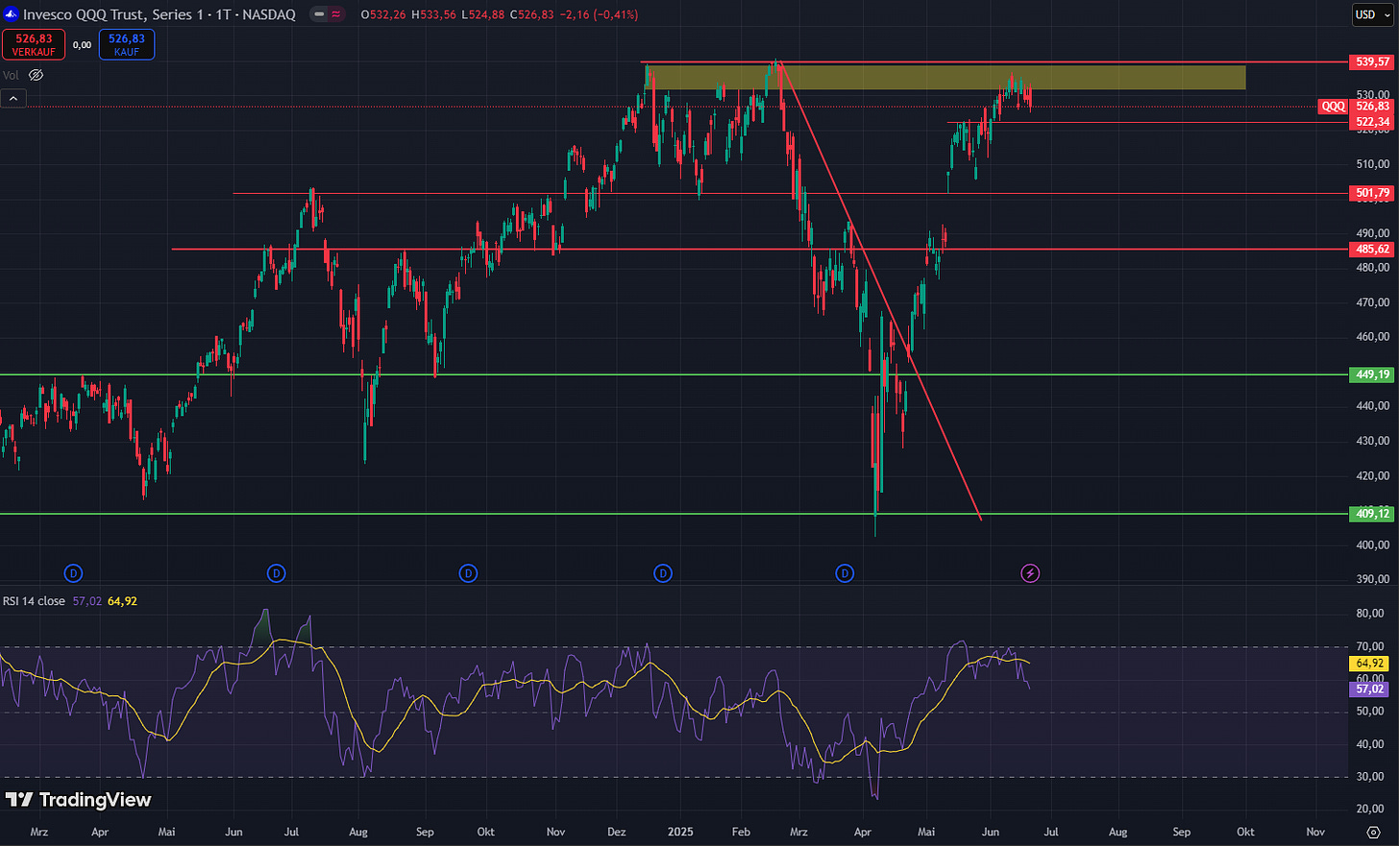
Task: Click the Dez label on time axis
Action: click(x=618, y=832)
